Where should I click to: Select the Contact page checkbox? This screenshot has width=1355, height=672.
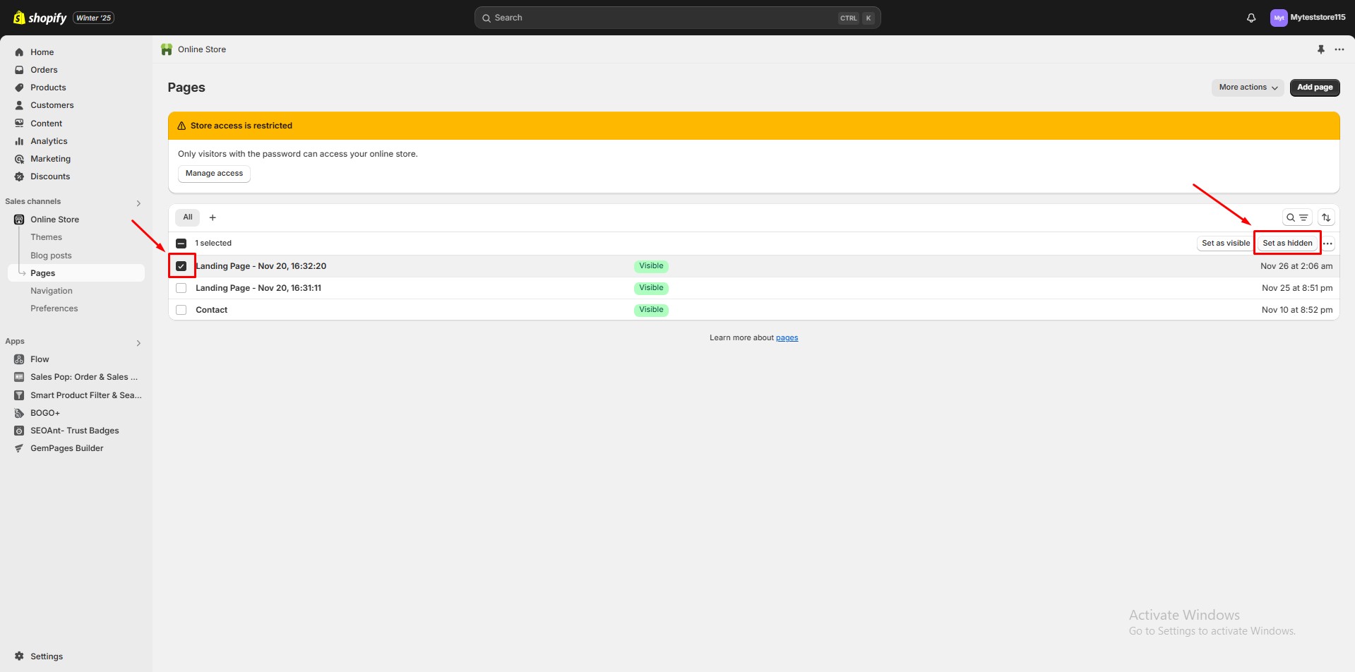coord(181,310)
